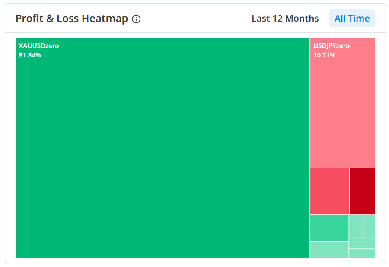Click the wide light green tile under medium green

329,250
